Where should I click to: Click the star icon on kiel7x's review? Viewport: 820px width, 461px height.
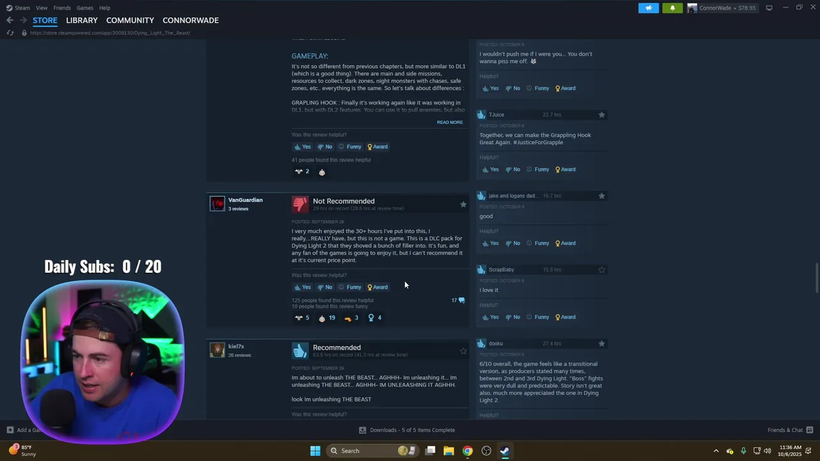pyautogui.click(x=463, y=351)
